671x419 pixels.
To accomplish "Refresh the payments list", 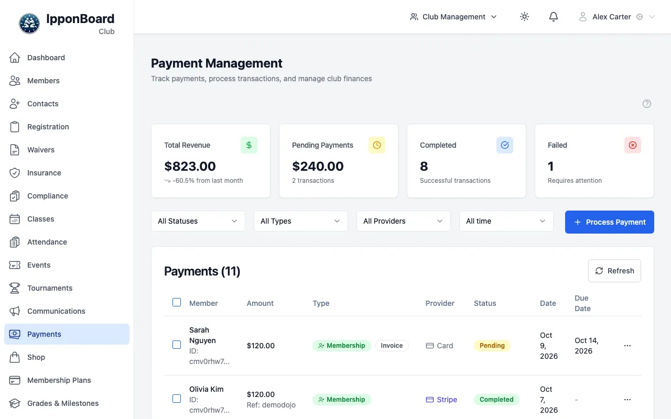I will click(614, 271).
